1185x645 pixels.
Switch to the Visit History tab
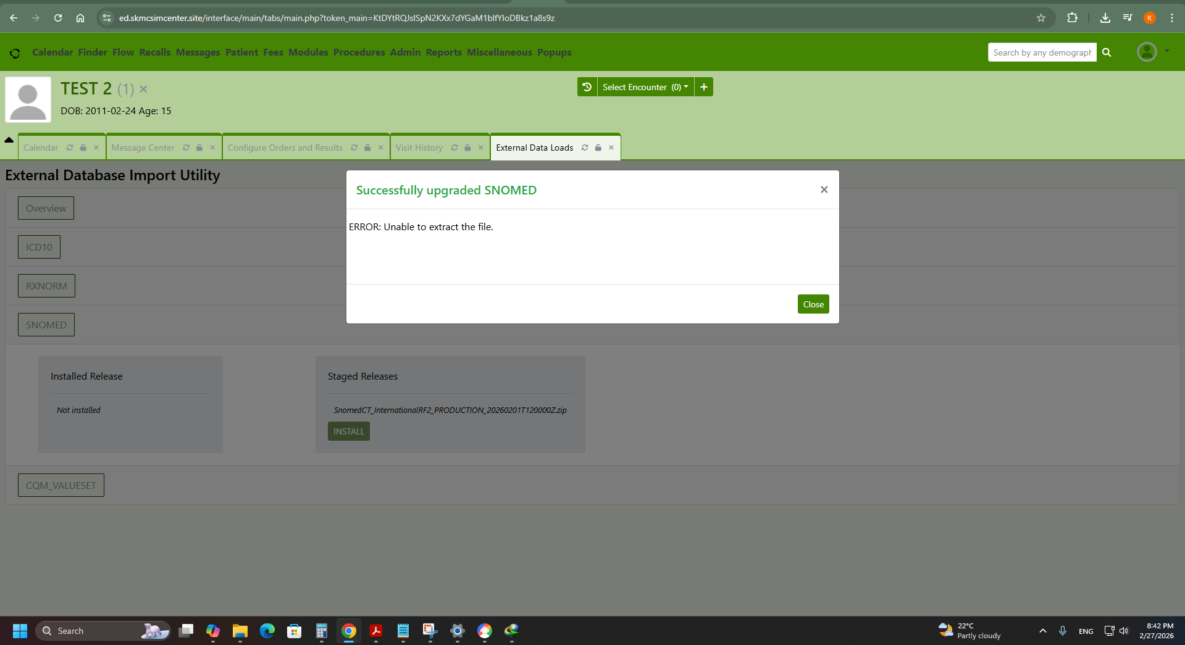point(419,148)
